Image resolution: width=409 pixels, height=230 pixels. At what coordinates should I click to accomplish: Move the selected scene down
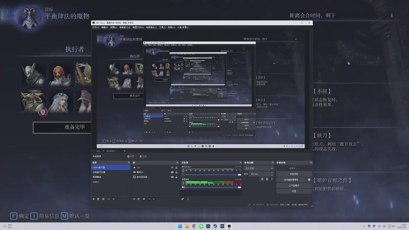click(113, 199)
